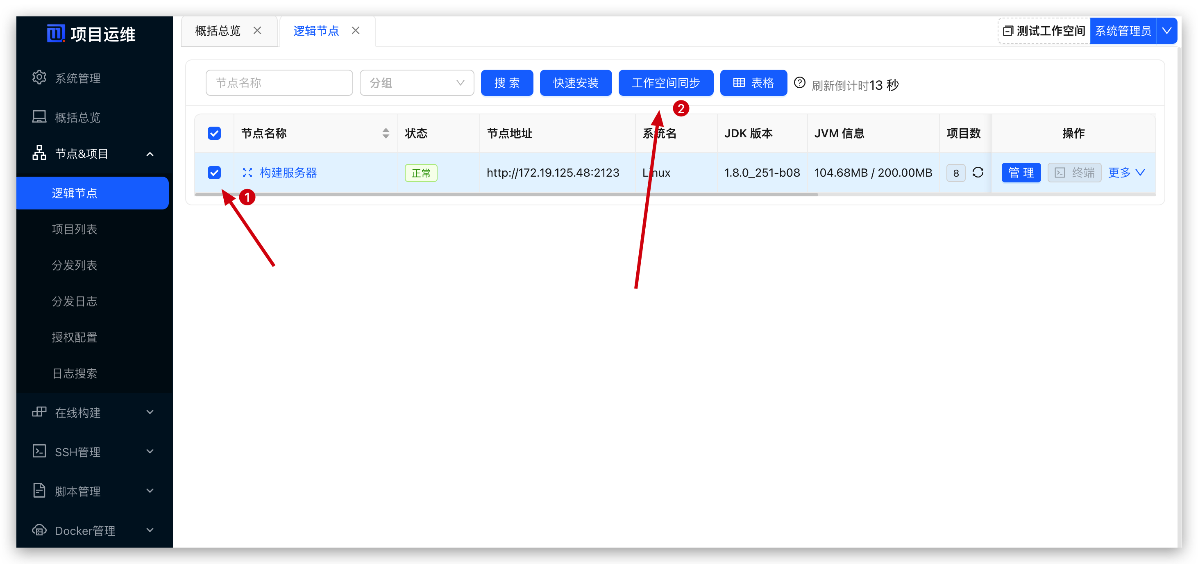Click the fullscreen icon beside 构建服务器
The width and height of the screenshot is (1198, 564).
pyautogui.click(x=247, y=173)
